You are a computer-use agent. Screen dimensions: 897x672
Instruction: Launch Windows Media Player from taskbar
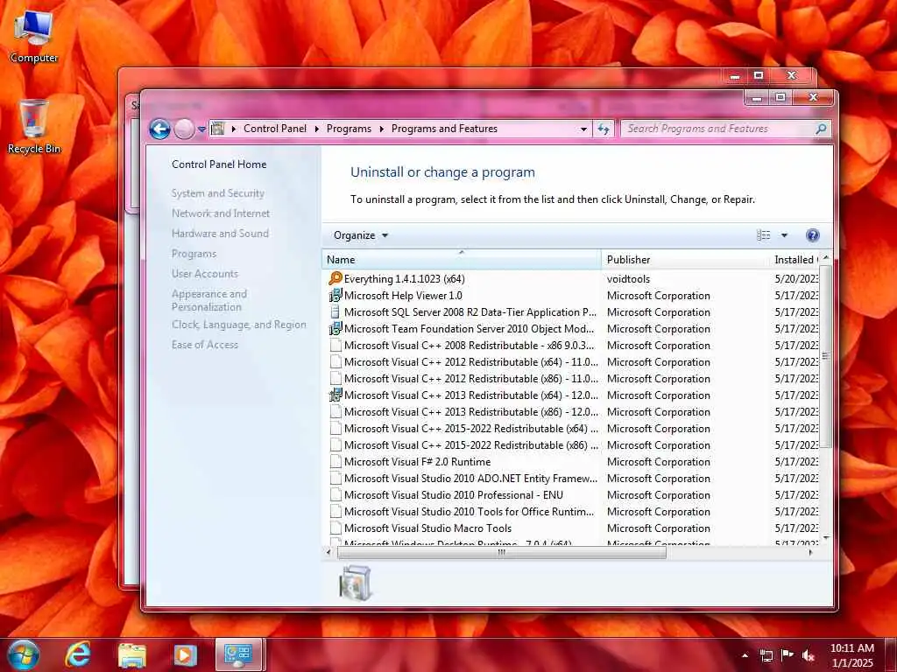click(x=185, y=655)
